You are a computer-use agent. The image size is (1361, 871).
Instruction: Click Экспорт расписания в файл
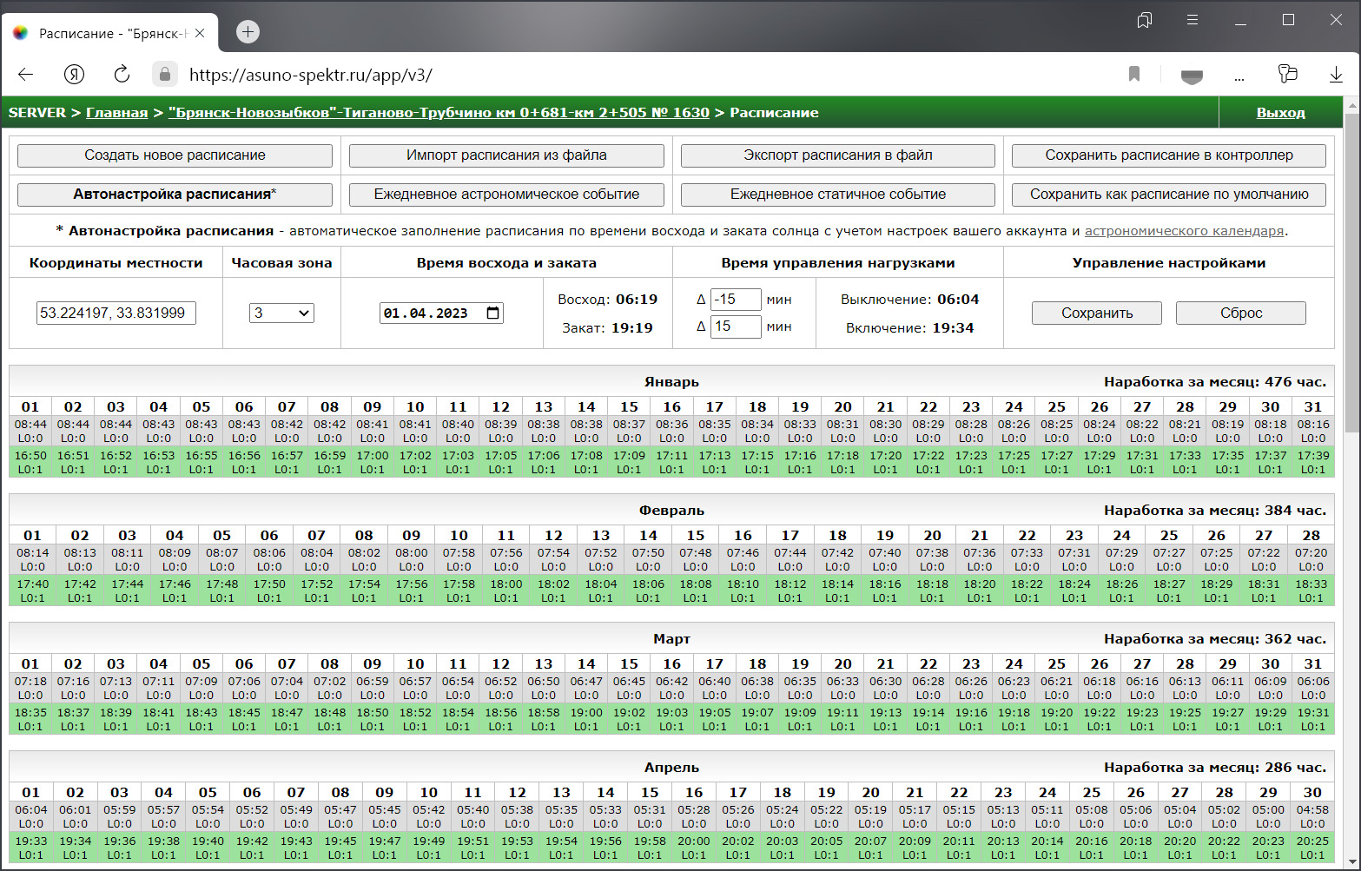838,155
